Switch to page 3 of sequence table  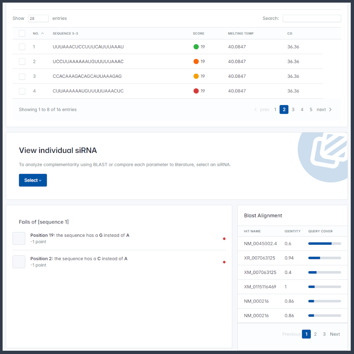[x=293, y=110]
